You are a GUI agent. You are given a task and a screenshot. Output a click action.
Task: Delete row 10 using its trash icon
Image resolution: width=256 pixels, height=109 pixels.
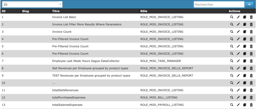(251, 83)
